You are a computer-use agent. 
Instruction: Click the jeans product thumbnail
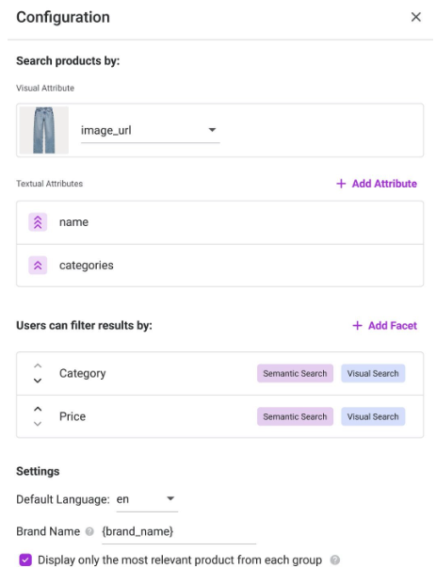(44, 130)
